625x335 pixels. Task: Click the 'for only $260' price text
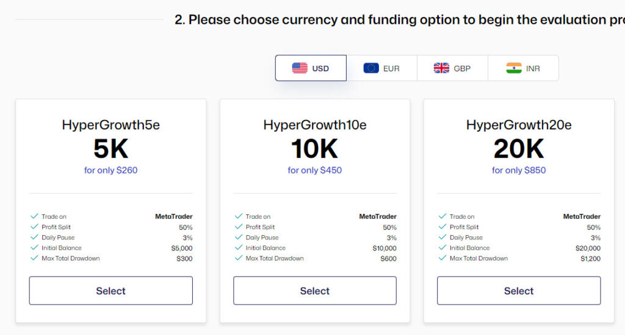click(111, 171)
